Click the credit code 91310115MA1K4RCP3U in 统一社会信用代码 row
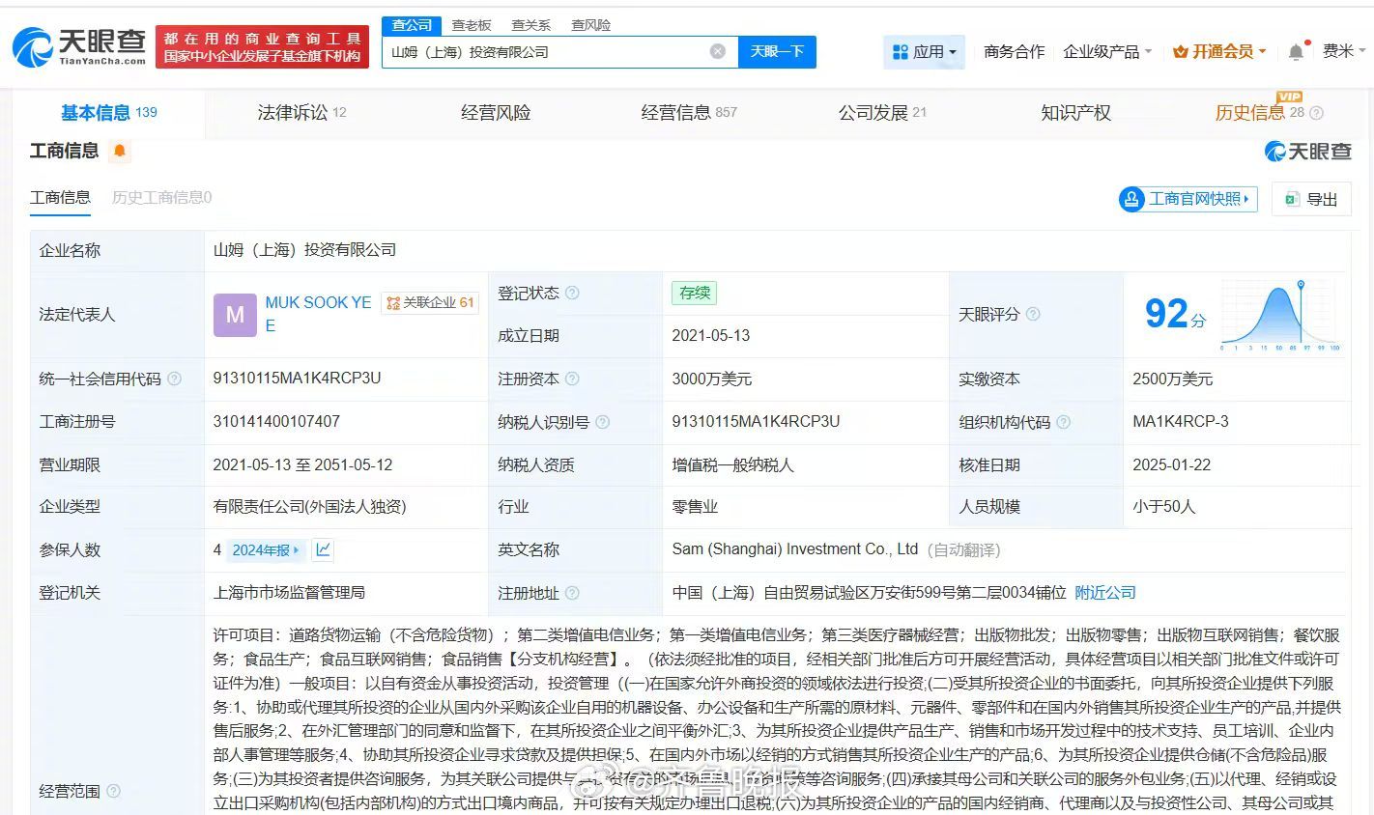This screenshot has height=815, width=1374. coord(297,379)
